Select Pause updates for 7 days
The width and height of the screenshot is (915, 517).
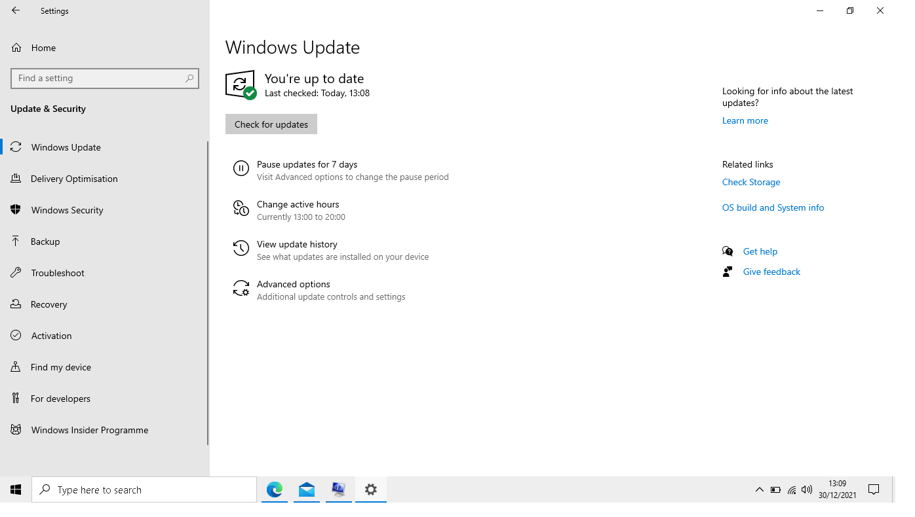[307, 164]
